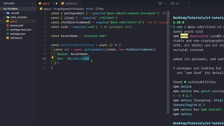Click 'bucketName' after Bucket on line 10
This screenshot has width=224, height=126.
coord(79,54)
